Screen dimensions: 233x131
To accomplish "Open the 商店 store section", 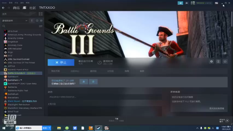I will point(16,8).
